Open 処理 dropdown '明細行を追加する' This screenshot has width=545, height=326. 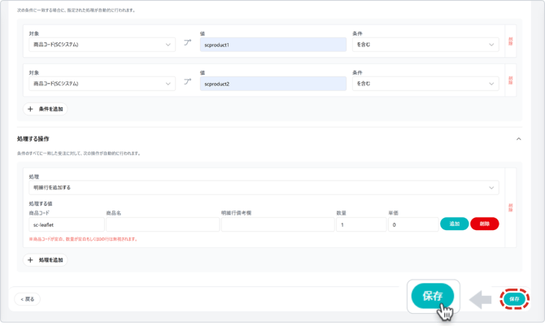[264, 188]
